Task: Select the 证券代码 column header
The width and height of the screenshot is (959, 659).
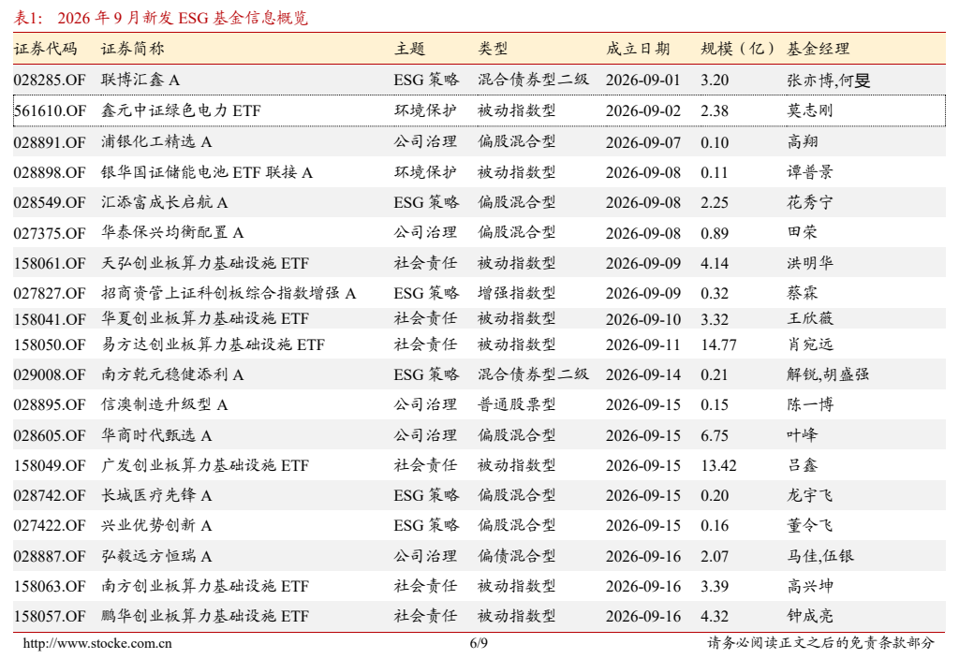Action: point(45,49)
